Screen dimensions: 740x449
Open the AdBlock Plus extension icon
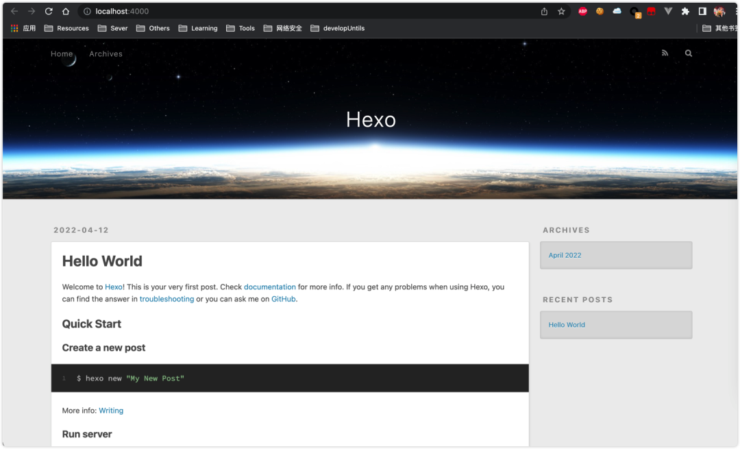point(583,12)
